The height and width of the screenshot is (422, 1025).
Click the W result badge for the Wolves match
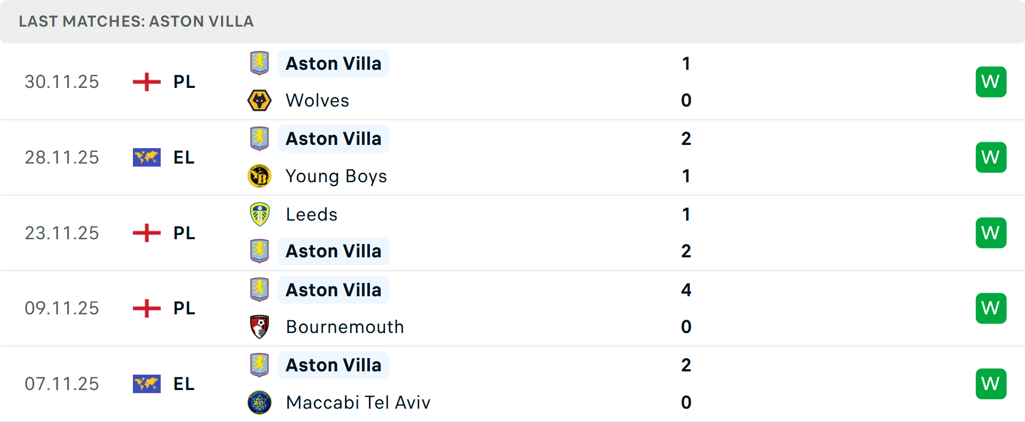coord(991,82)
